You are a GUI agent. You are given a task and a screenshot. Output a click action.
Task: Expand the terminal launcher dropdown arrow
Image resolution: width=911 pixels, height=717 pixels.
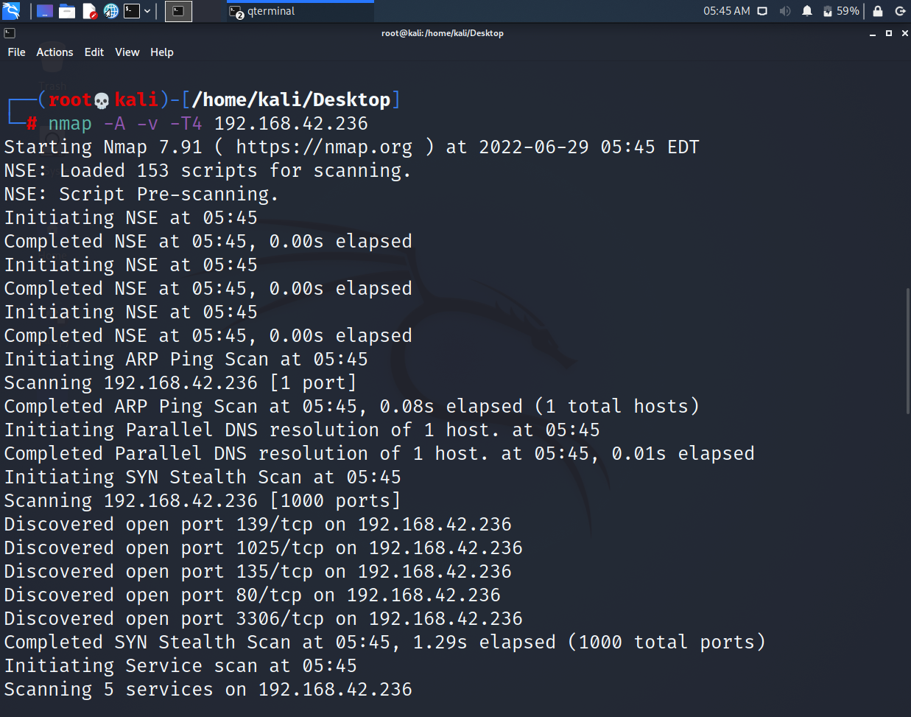tap(147, 11)
